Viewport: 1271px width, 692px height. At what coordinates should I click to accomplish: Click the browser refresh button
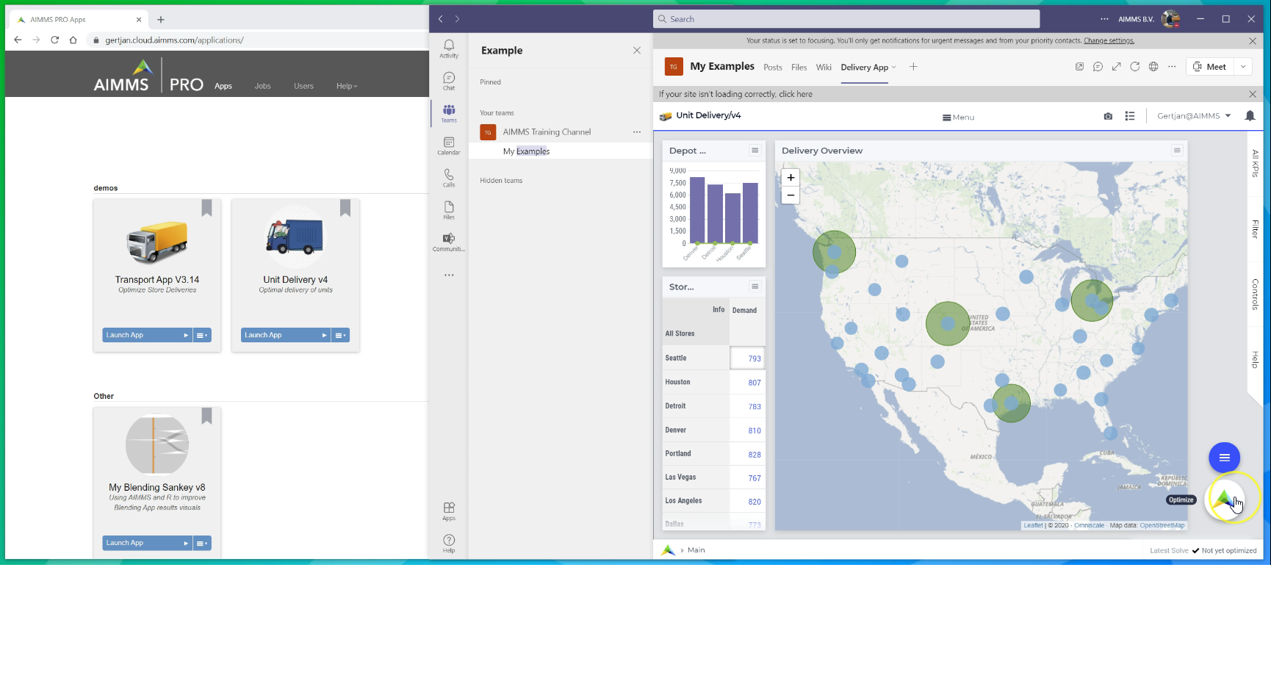click(54, 40)
